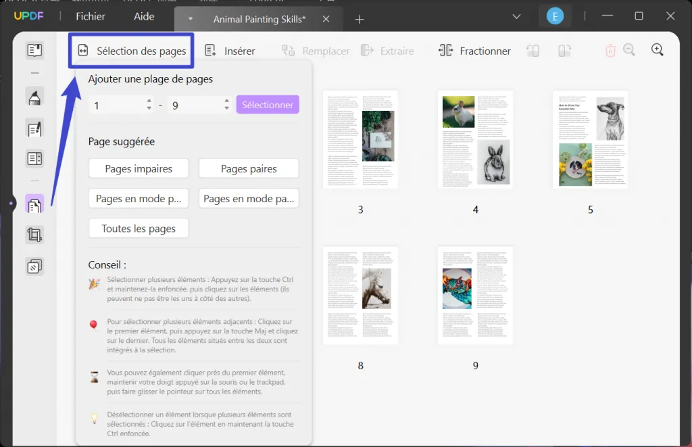Zoom in on the page thumbnails
This screenshot has height=447, width=692.
[x=656, y=49]
